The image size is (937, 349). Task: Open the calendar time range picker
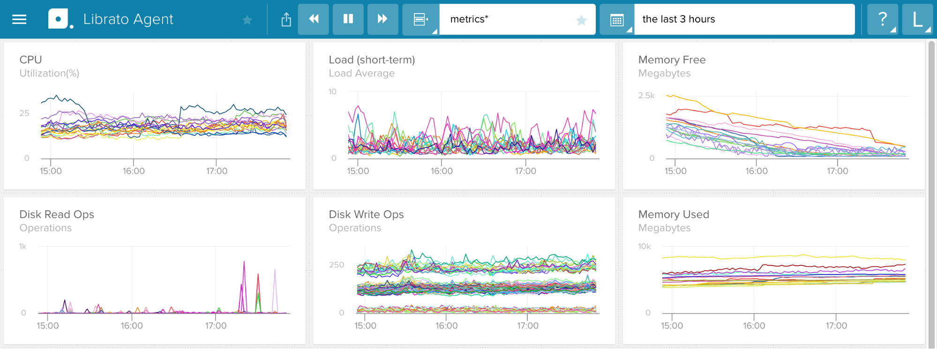point(617,19)
